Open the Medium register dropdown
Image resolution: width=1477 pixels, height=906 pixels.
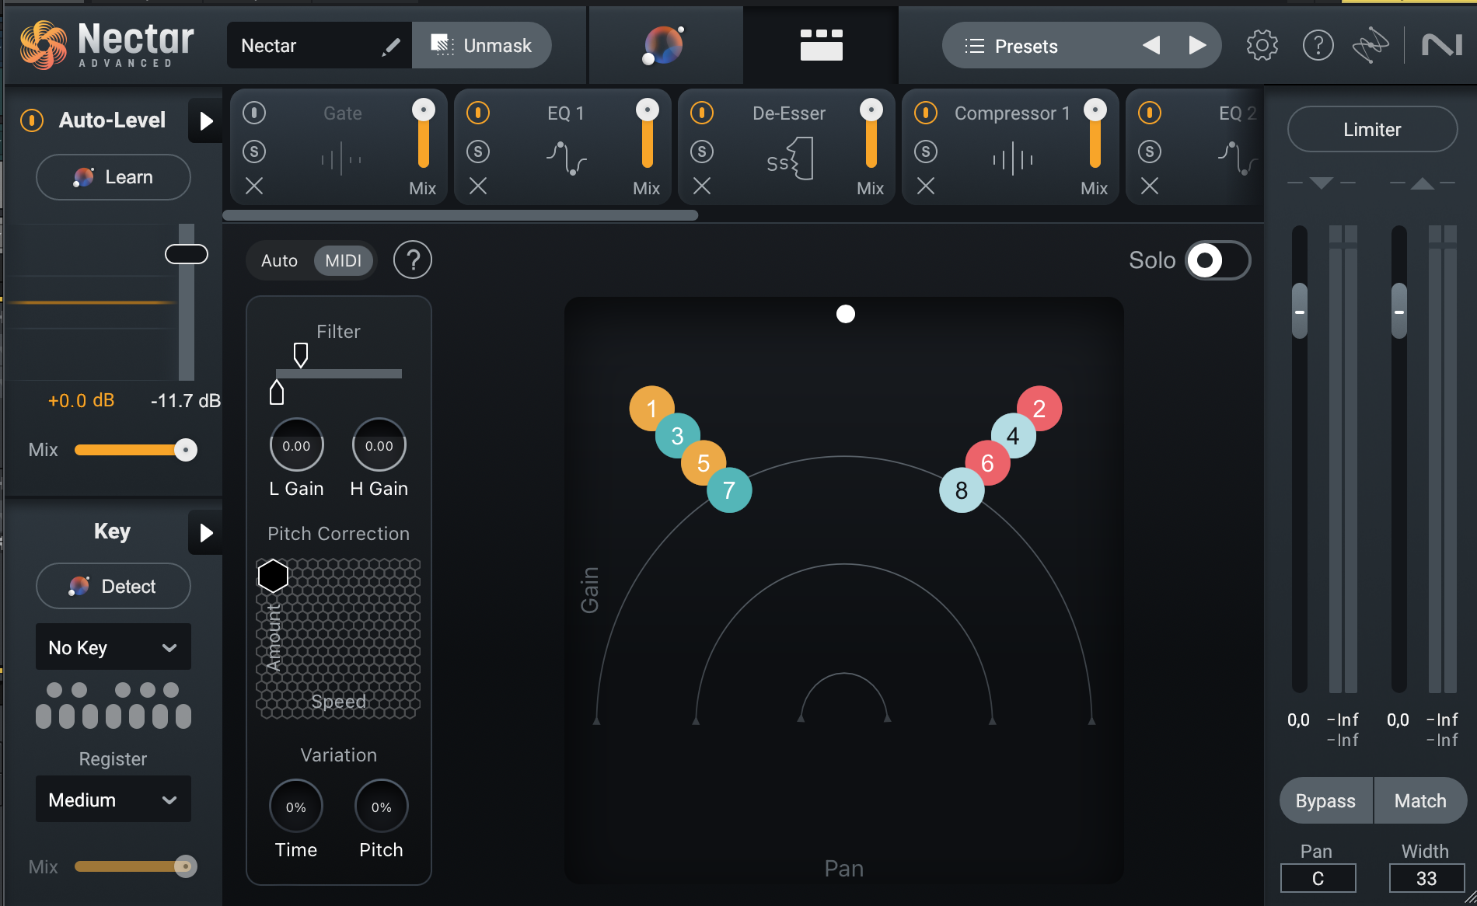pos(113,800)
